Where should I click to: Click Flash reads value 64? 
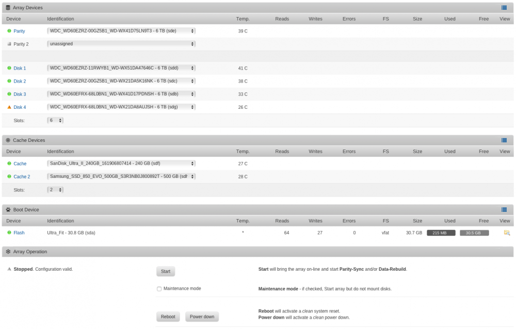pos(286,233)
